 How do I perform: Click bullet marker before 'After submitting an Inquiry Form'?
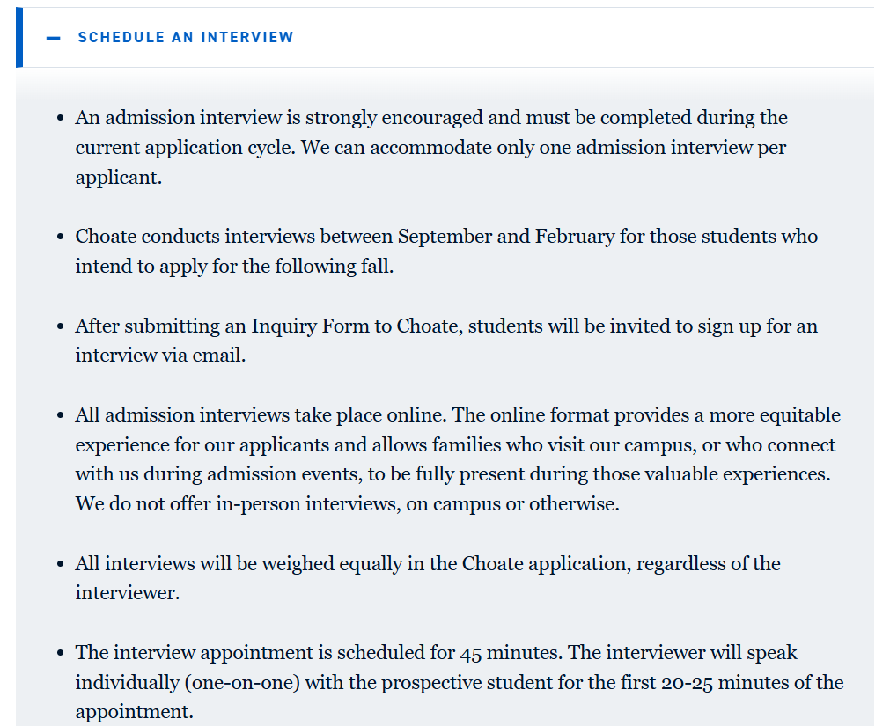coord(60,326)
